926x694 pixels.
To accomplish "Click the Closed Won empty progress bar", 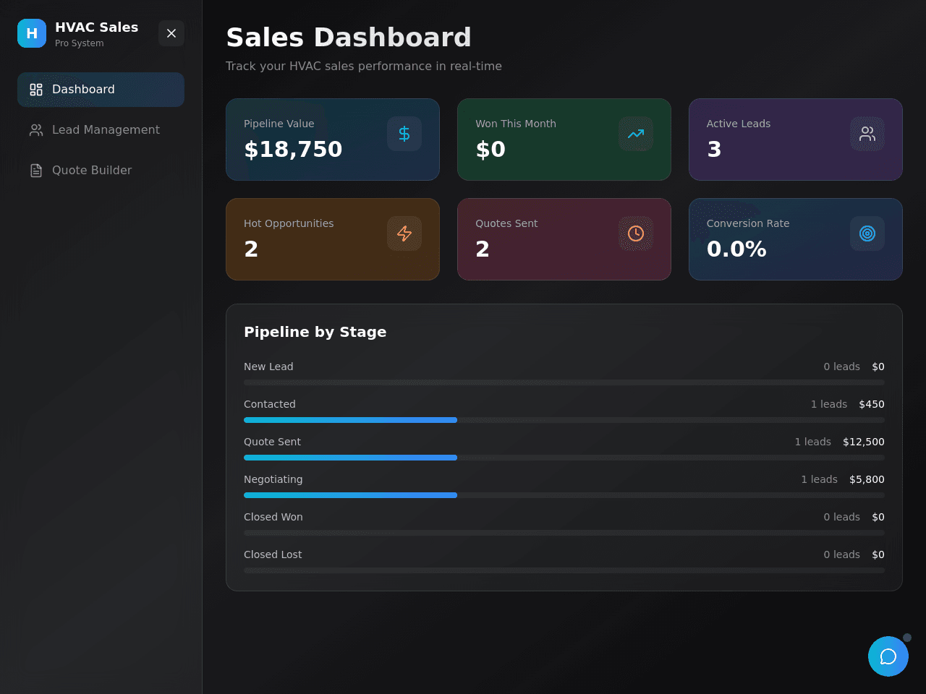I will coord(564,533).
